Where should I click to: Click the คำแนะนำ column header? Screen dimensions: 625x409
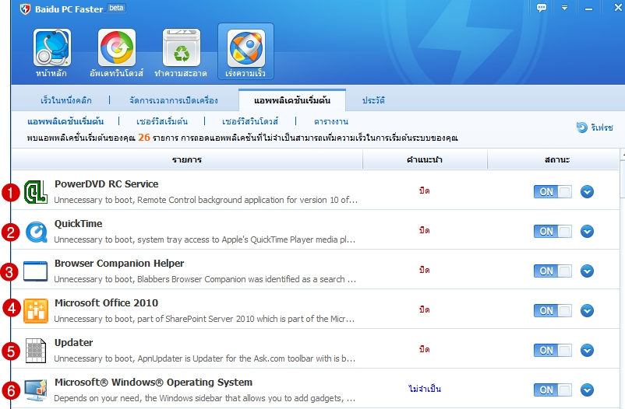(x=425, y=159)
